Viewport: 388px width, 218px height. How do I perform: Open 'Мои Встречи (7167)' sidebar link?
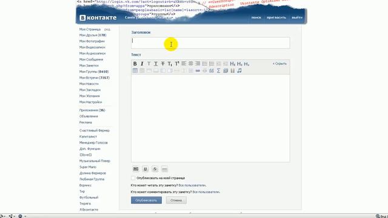(95, 78)
